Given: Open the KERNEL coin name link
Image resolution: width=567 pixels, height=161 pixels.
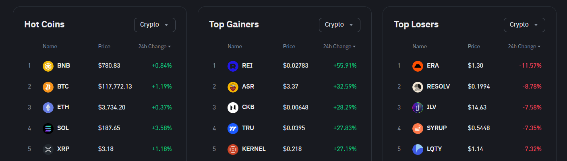Looking at the screenshot, I should (254, 149).
